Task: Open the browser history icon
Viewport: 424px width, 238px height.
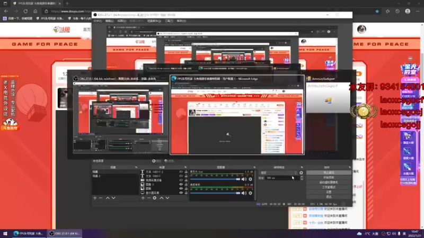Action: 397,11
